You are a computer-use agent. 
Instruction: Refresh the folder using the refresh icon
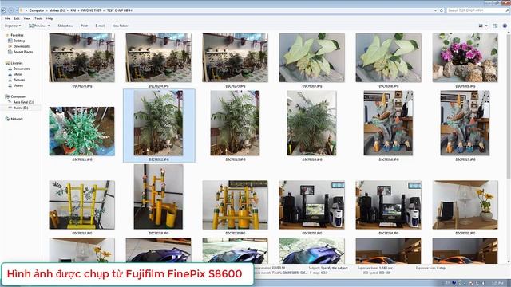pos(442,10)
